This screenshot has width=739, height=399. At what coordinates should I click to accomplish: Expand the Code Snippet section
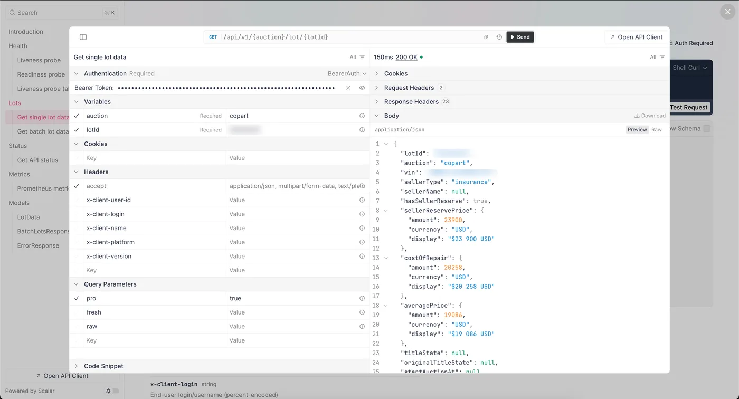77,366
